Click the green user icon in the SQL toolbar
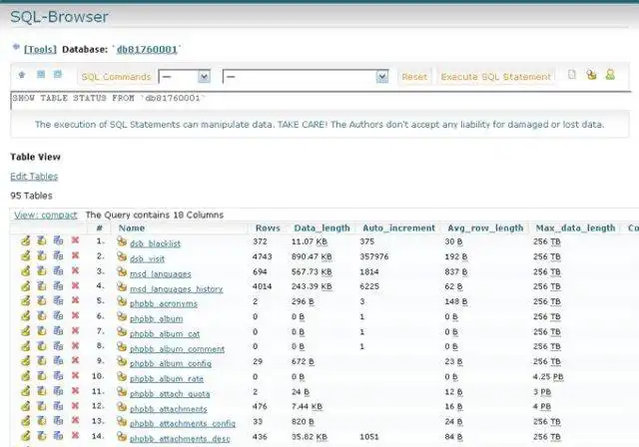 610,75
